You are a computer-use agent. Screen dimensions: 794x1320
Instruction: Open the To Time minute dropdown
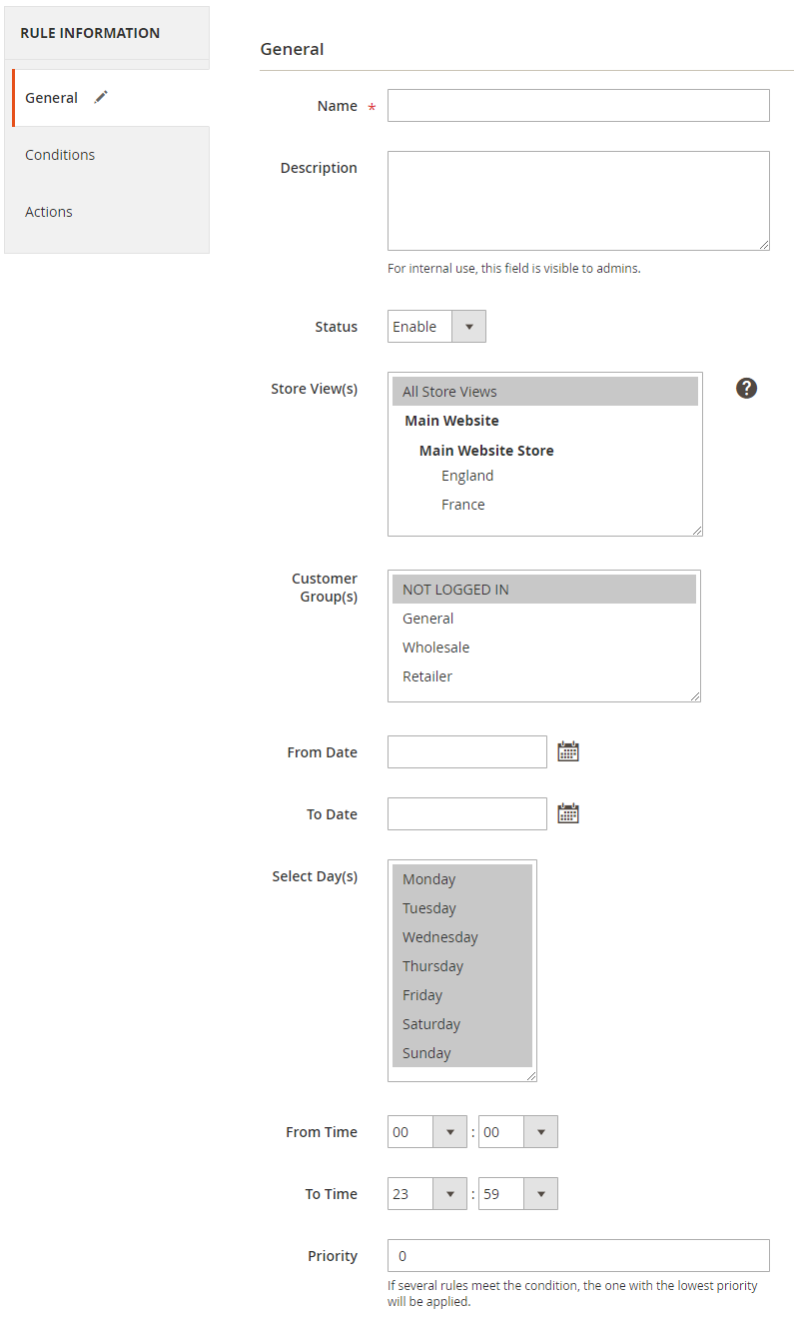click(517, 1194)
